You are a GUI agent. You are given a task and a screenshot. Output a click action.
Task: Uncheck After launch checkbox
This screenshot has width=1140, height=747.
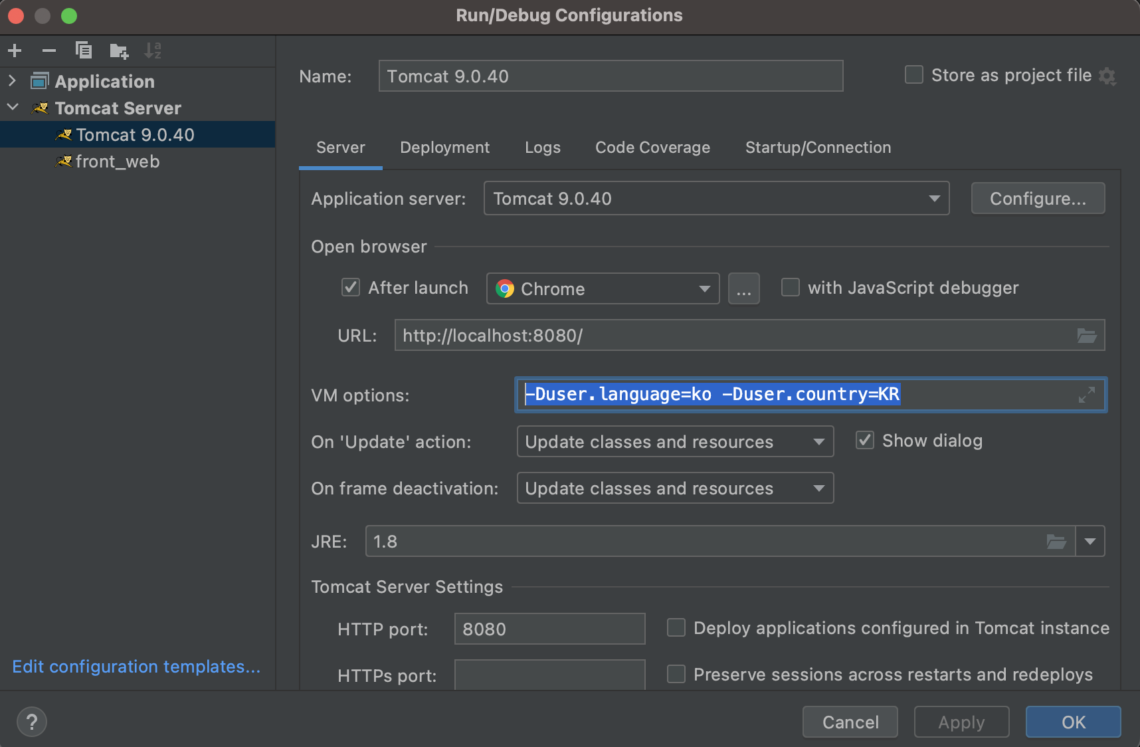click(351, 287)
